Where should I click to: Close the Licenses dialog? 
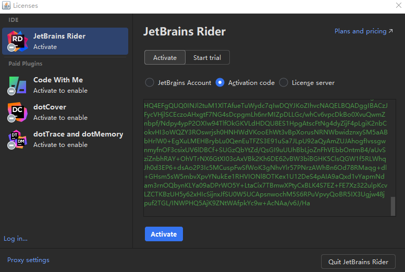click(399, 5)
